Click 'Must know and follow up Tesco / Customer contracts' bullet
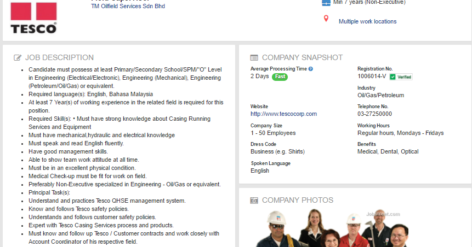472x247 pixels. pyautogui.click(x=124, y=237)
